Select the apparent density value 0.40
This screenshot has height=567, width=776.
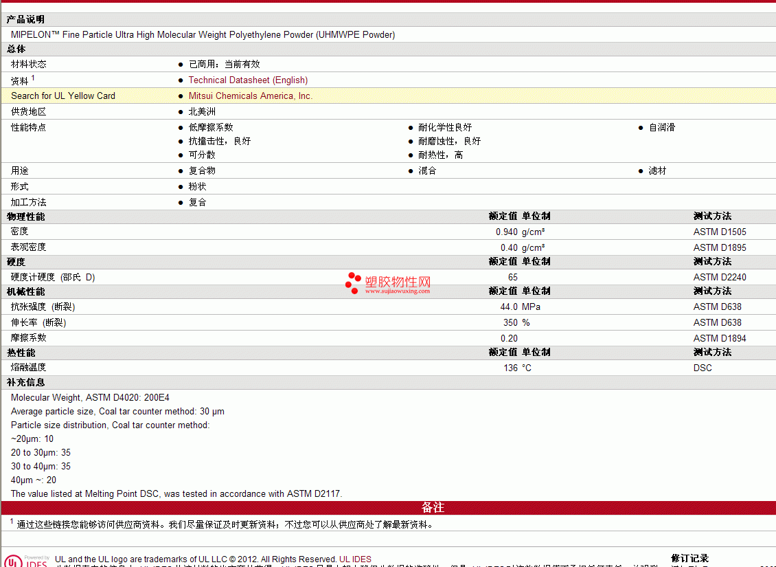(x=509, y=247)
